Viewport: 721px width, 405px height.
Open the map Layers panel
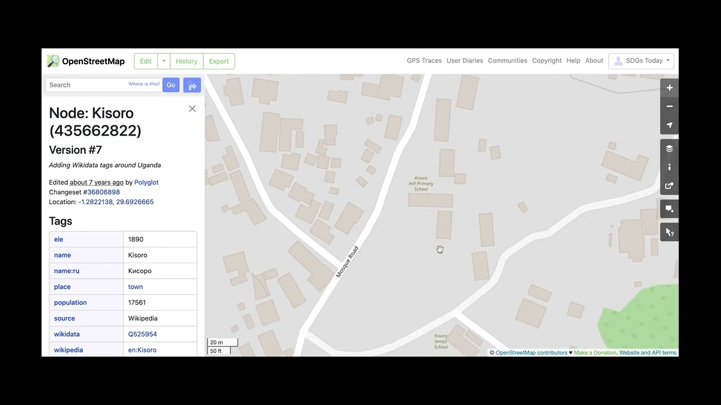669,148
